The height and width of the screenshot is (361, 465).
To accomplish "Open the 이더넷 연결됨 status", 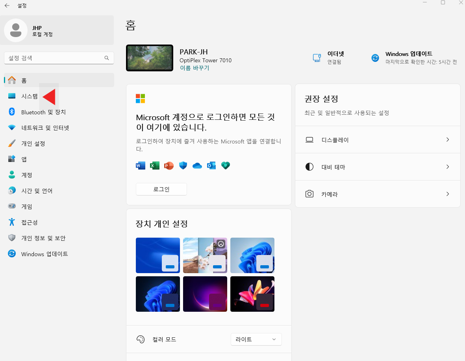I will [x=329, y=58].
